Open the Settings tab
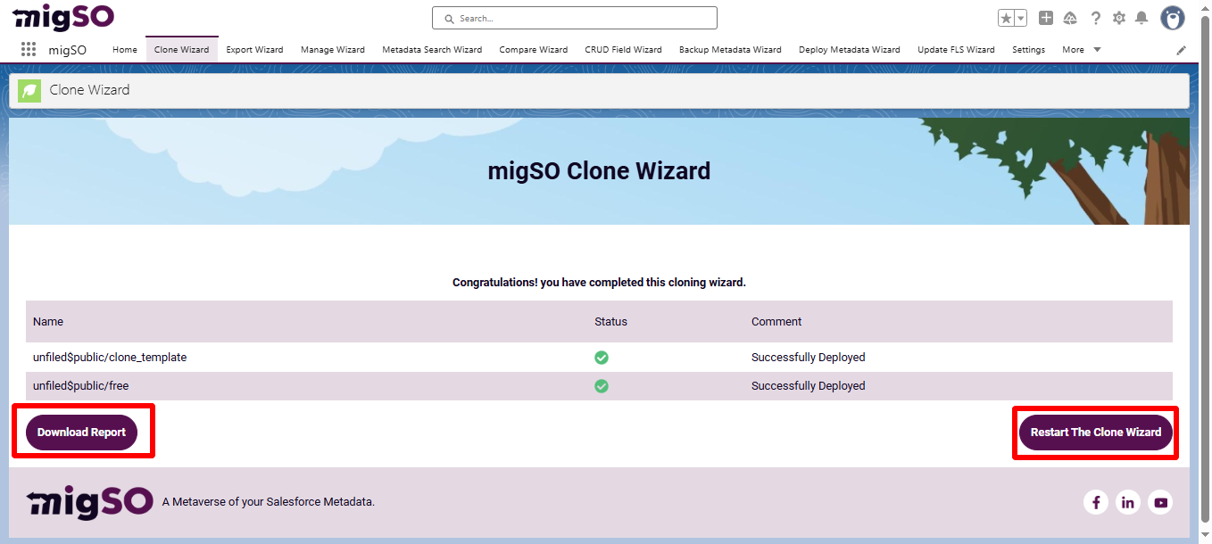This screenshot has width=1212, height=544. point(1028,50)
